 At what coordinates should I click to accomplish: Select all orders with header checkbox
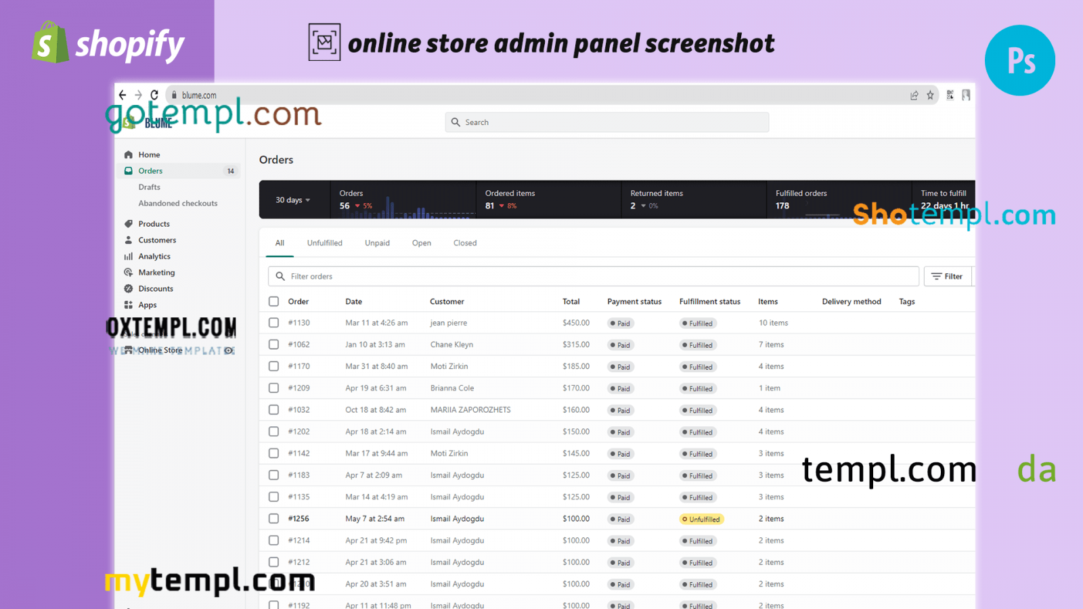coord(273,302)
